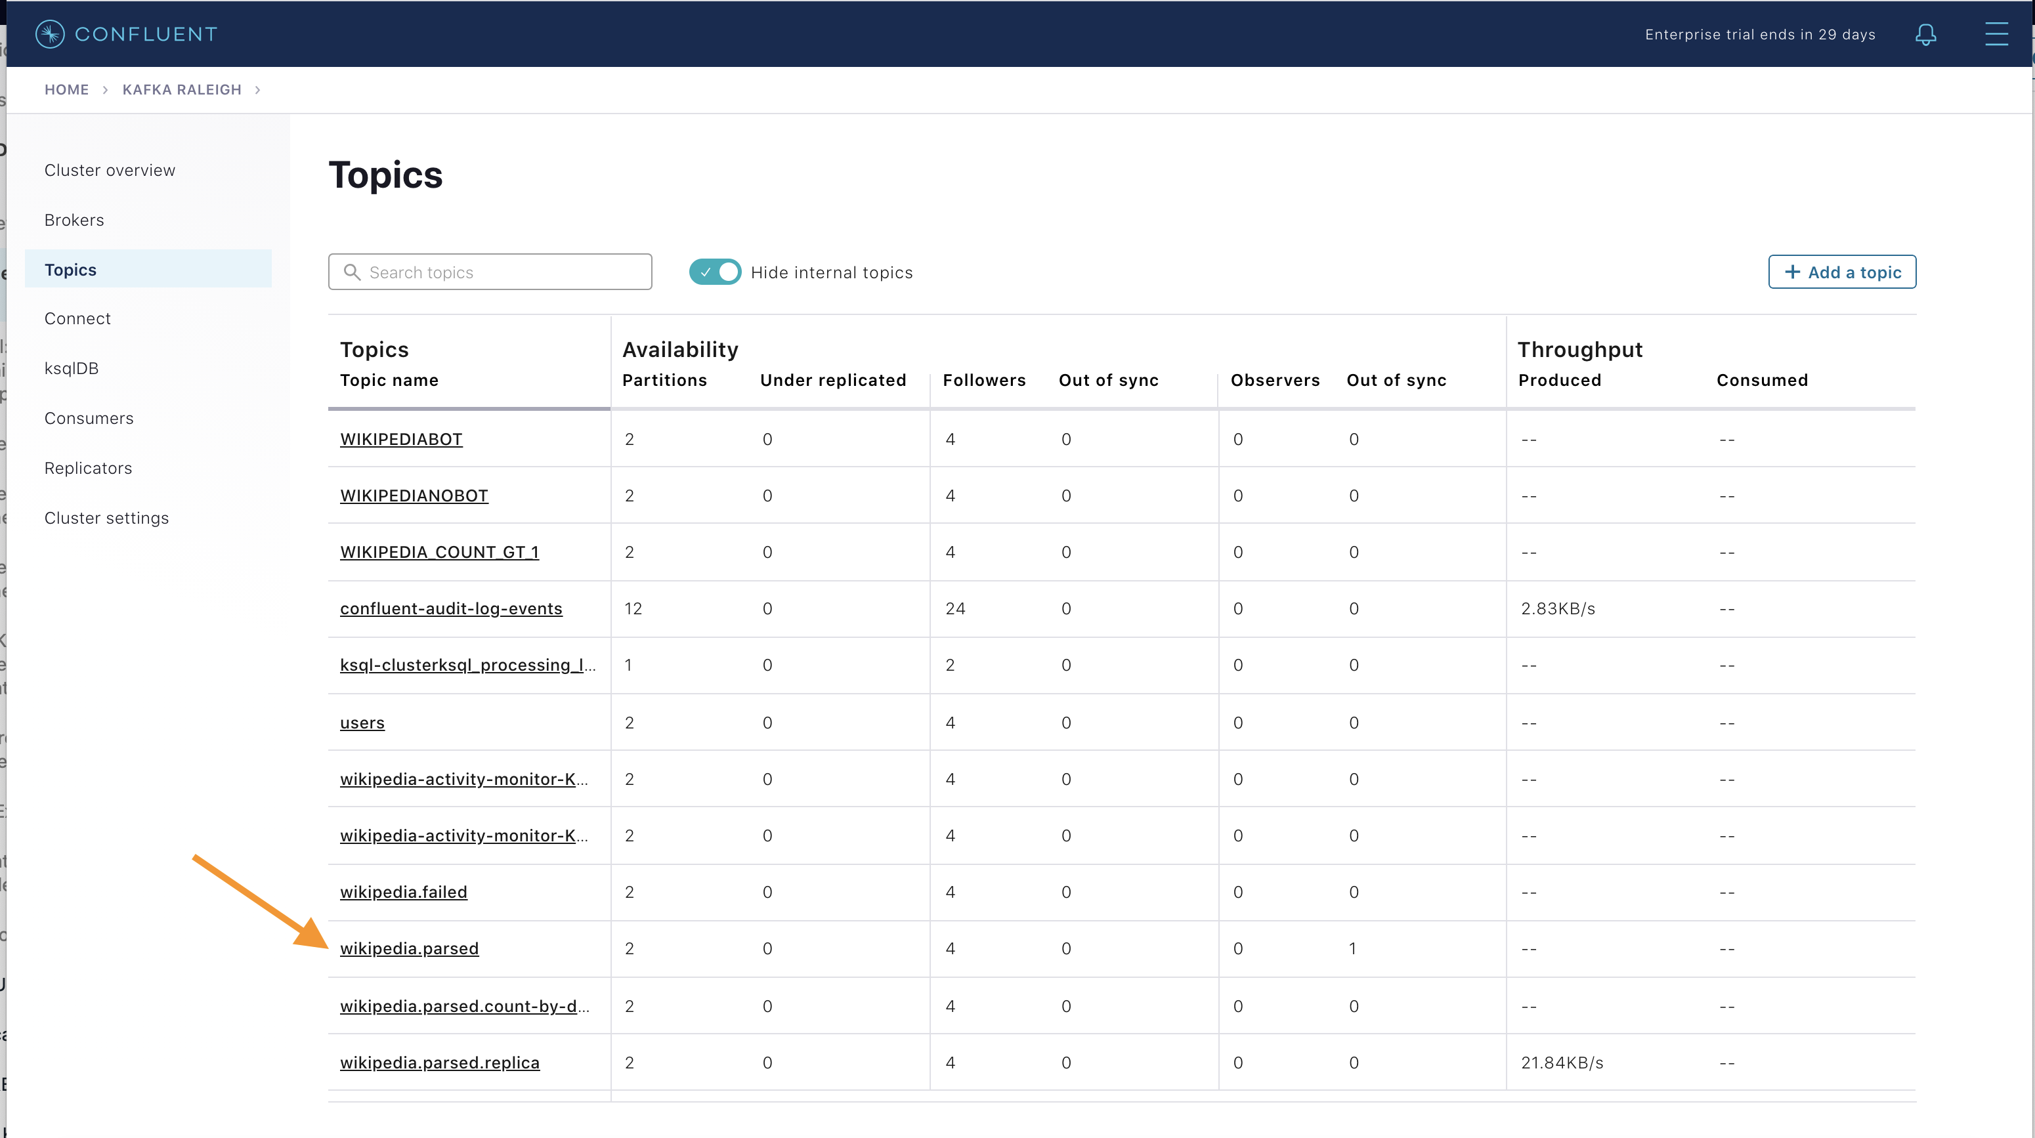Screen dimensions: 2035x1138
Task: Click Enterprise trial ends in 29 days
Action: [x=1760, y=34]
